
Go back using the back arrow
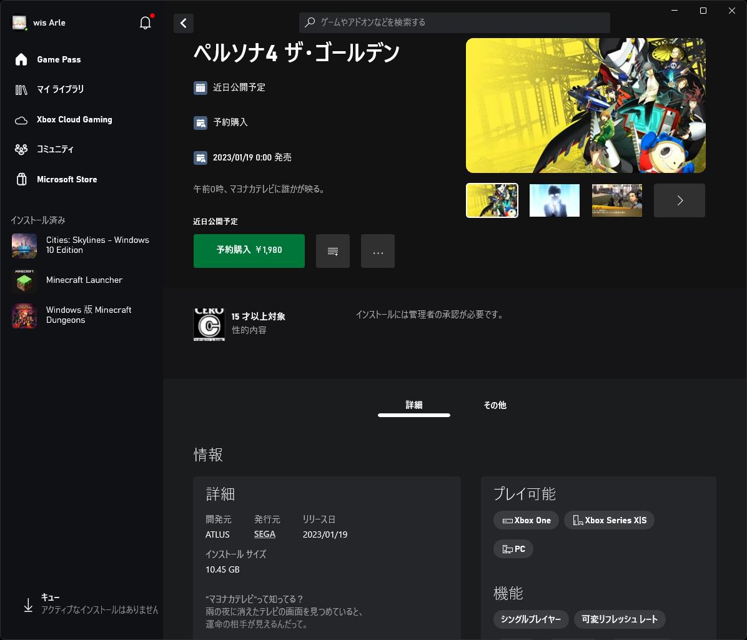pos(183,22)
